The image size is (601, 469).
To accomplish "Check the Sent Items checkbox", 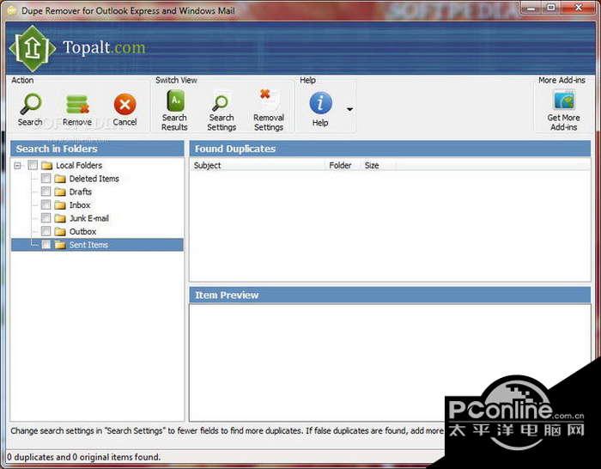I will pyautogui.click(x=46, y=245).
